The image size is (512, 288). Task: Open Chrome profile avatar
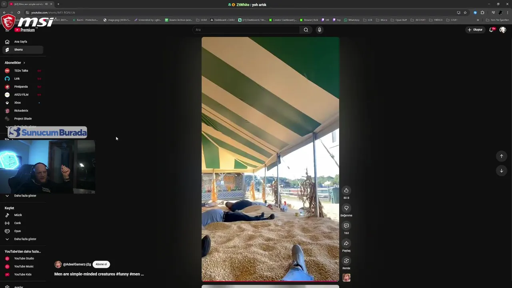[500, 12]
